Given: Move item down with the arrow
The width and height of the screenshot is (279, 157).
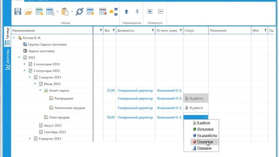Looking at the screenshot, I should 137,12.
